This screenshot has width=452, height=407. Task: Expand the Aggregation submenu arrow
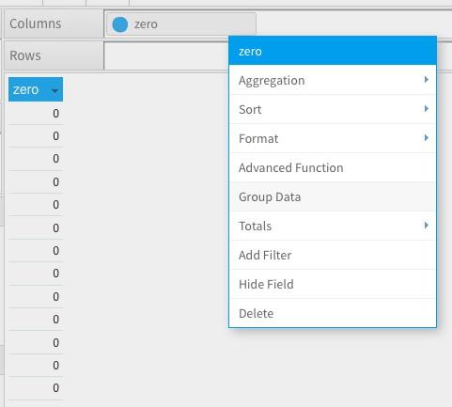point(426,80)
